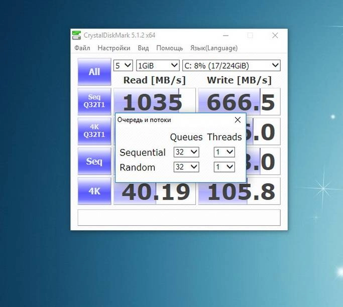Open the 1GiB test size dropdown

(x=158, y=65)
